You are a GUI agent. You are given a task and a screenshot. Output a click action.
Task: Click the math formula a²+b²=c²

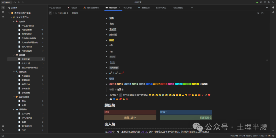pyautogui.click(x=117, y=73)
